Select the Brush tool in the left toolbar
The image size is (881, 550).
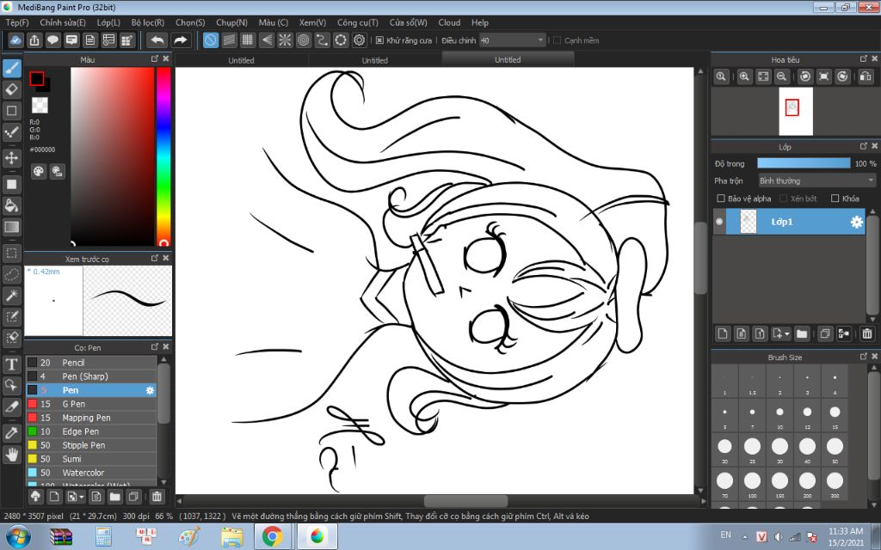pyautogui.click(x=12, y=69)
